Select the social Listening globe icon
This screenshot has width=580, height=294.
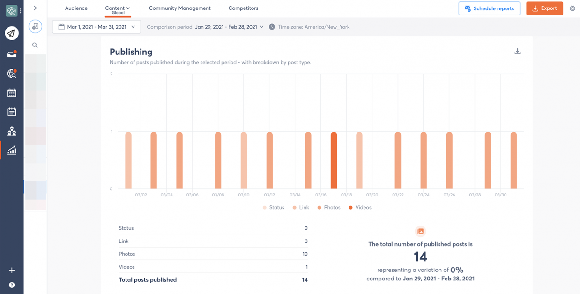[x=12, y=74]
